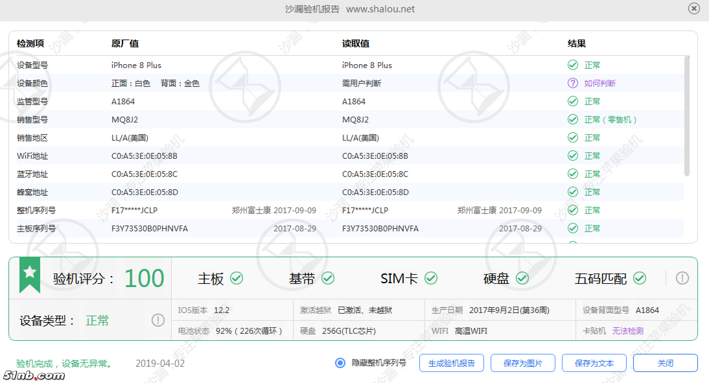Click the green star ribbon badge icon
This screenshot has height=383, width=709.
[x=29, y=274]
